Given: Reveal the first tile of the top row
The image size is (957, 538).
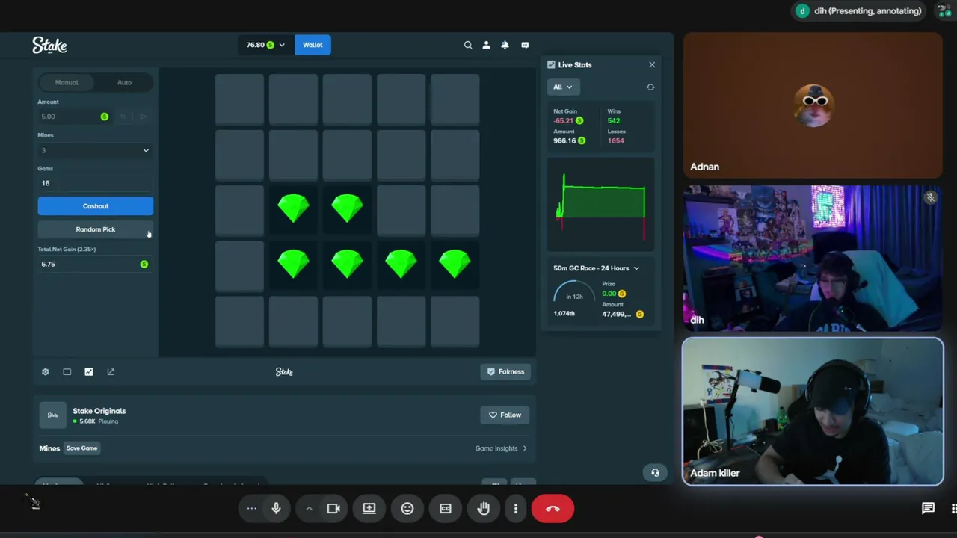Looking at the screenshot, I should click(x=239, y=99).
